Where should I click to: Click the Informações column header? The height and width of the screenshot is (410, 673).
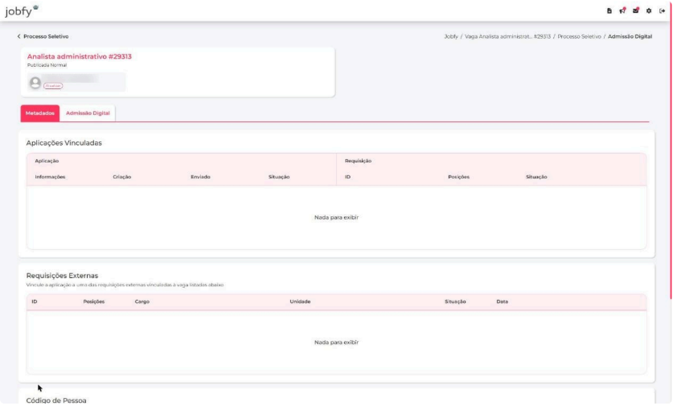point(50,177)
